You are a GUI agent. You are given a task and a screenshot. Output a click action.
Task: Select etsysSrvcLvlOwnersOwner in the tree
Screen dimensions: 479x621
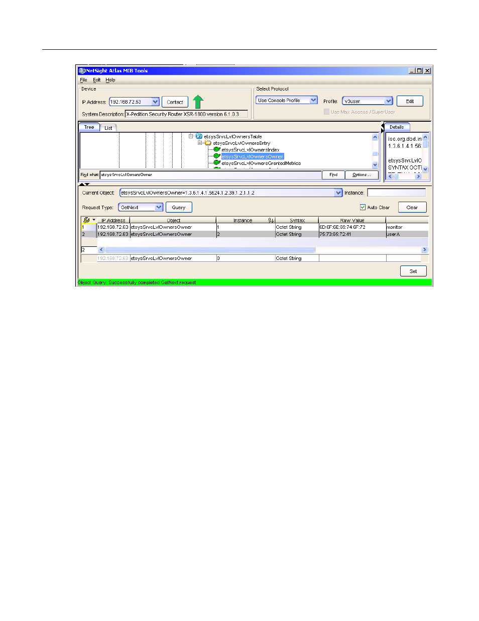pyautogui.click(x=253, y=156)
